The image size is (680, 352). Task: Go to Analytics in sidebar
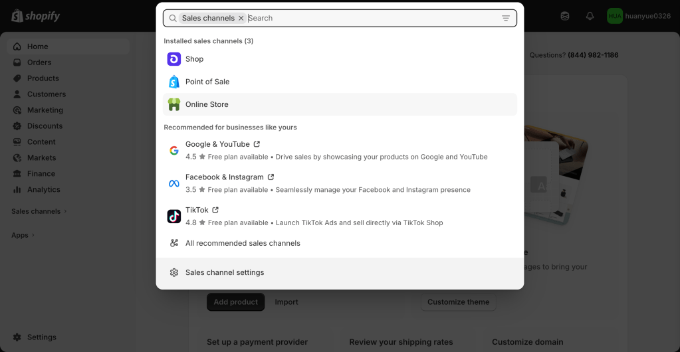pos(68,189)
